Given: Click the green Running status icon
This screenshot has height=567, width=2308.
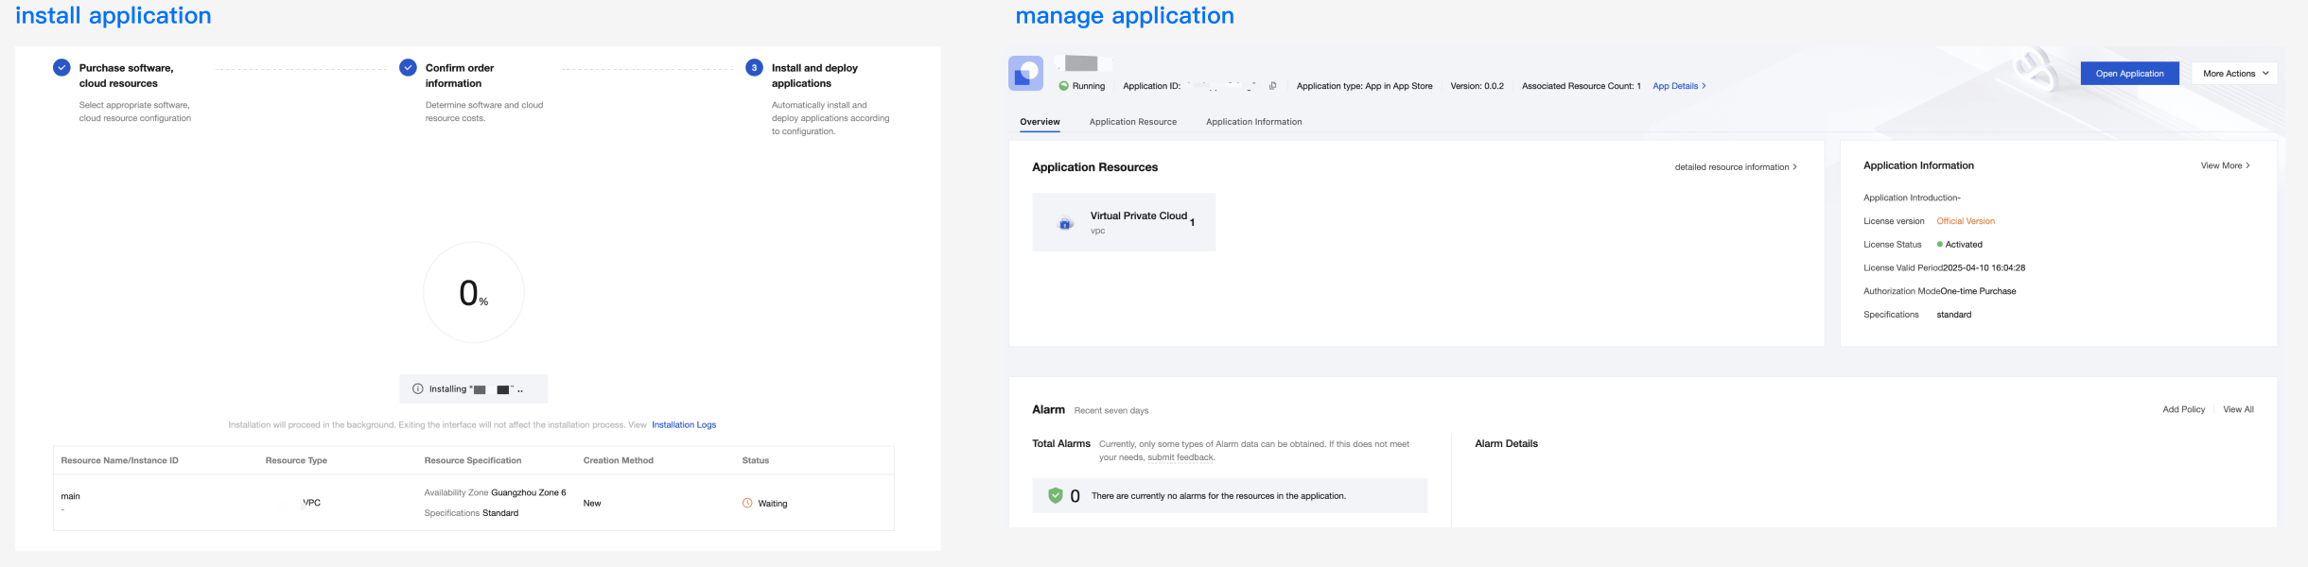Looking at the screenshot, I should 1063,86.
